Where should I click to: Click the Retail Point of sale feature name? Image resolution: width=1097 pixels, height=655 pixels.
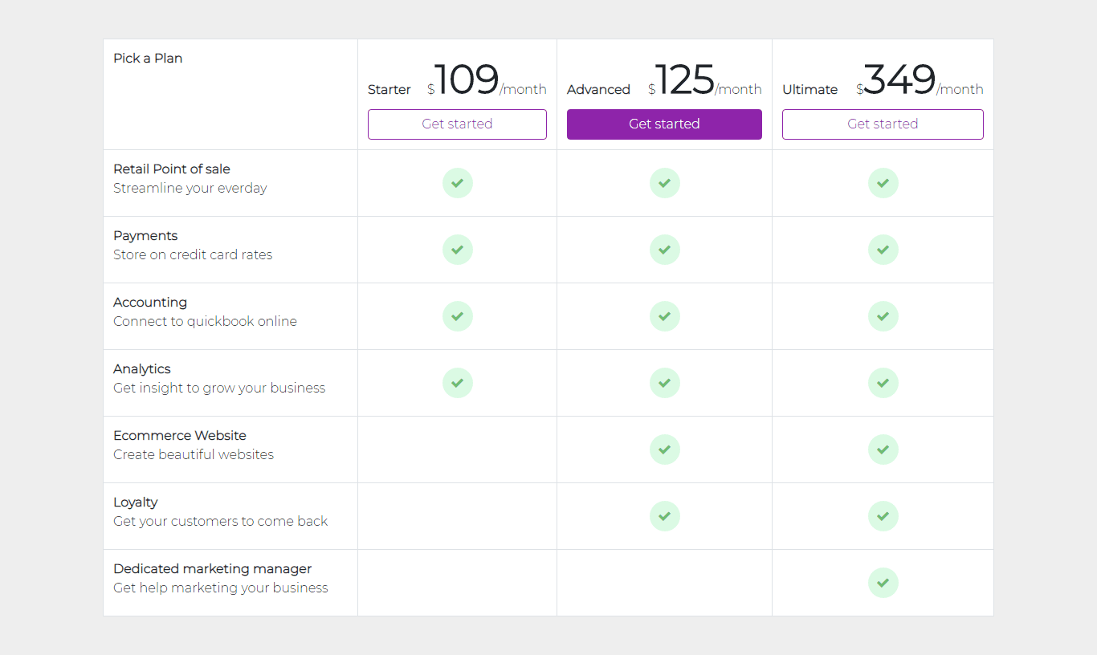click(171, 169)
